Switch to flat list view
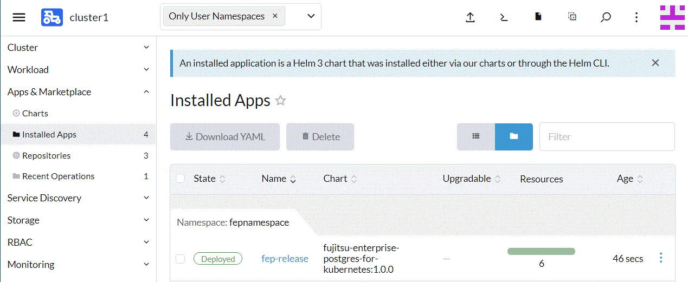 coord(476,136)
